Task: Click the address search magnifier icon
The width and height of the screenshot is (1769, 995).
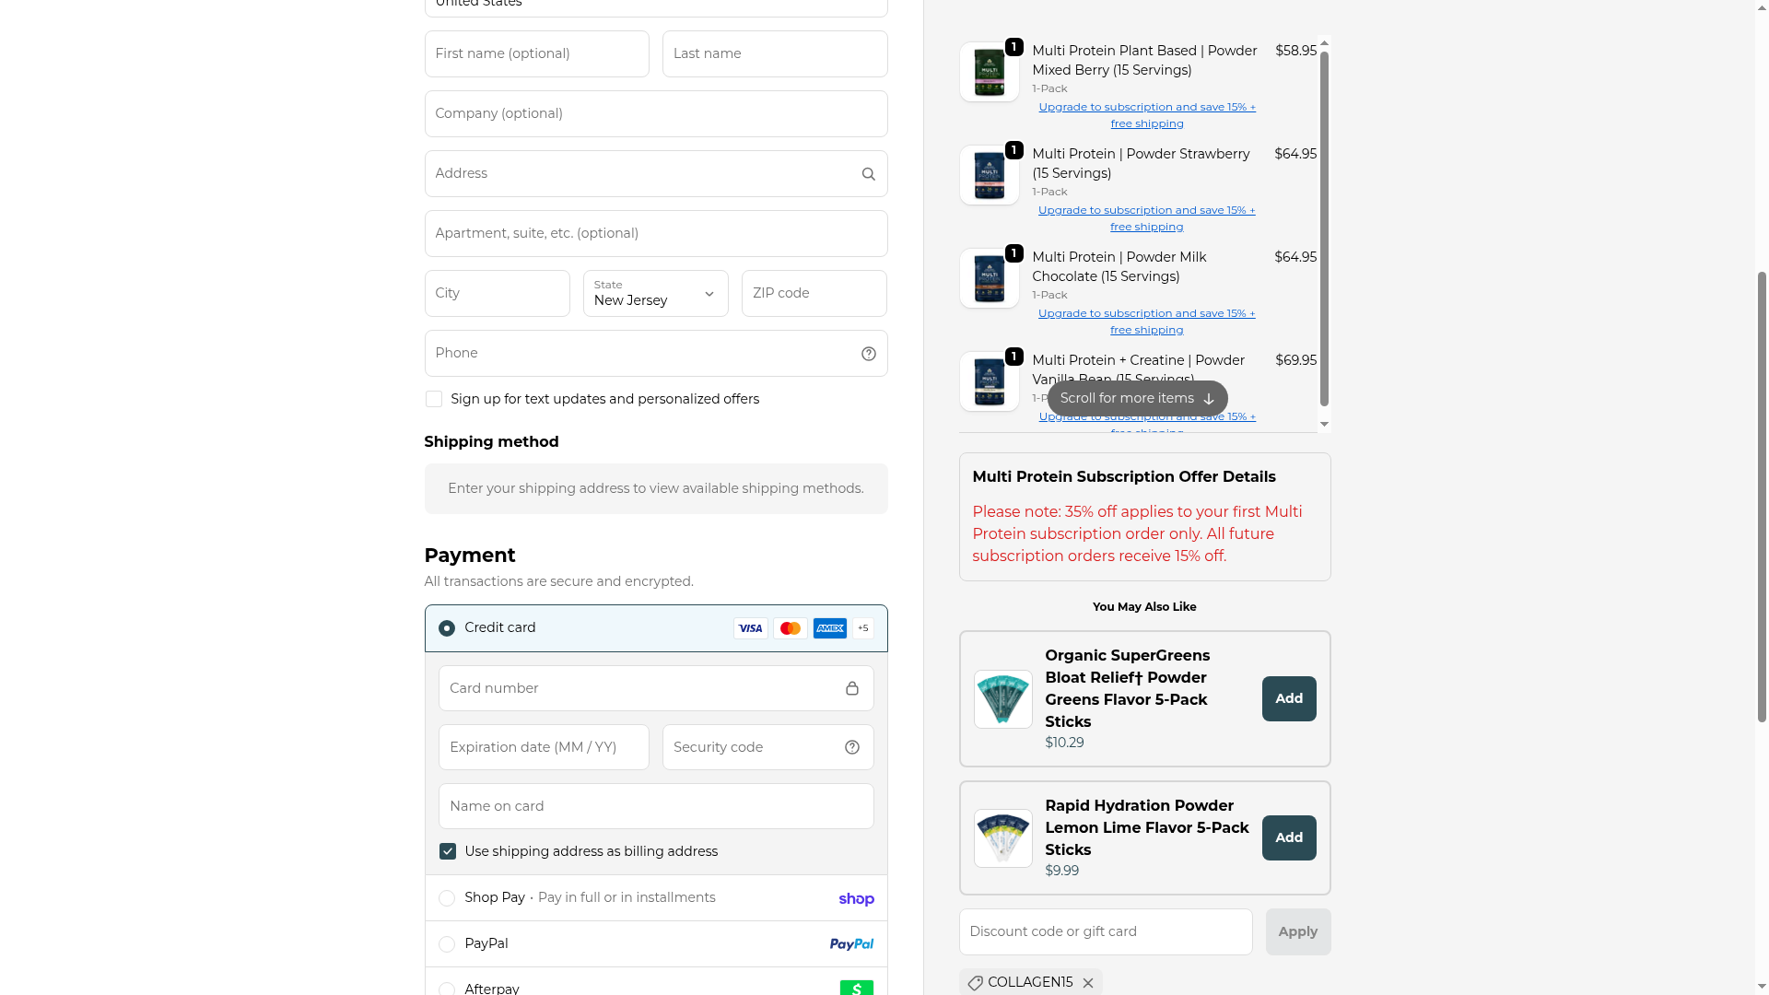Action: pos(868,174)
